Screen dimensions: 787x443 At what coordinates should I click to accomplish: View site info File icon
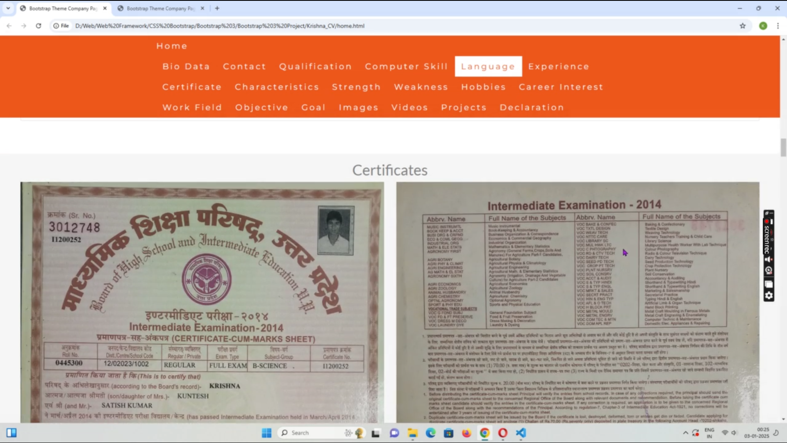61,26
